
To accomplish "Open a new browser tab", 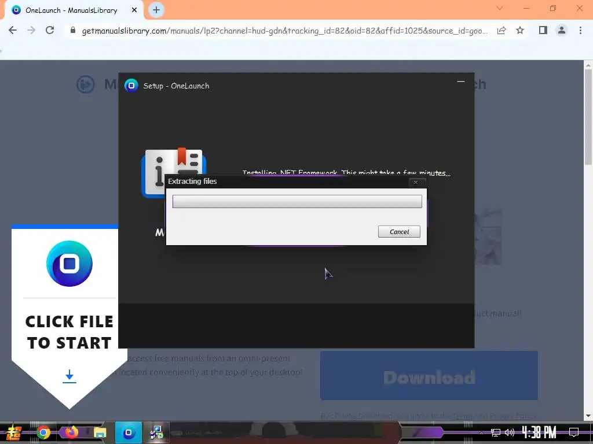I will click(156, 10).
